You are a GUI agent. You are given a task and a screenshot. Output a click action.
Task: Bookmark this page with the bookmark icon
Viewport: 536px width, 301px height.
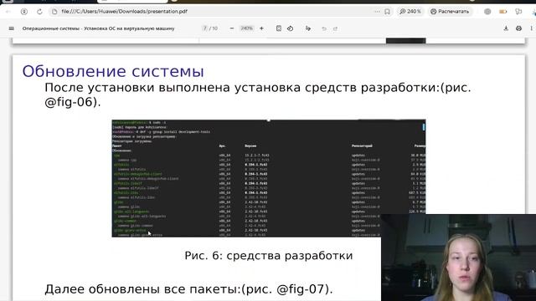click(x=387, y=12)
